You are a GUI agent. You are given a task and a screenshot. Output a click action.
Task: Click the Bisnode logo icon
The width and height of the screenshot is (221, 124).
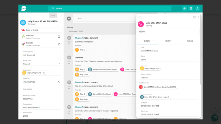pyautogui.click(x=23, y=44)
